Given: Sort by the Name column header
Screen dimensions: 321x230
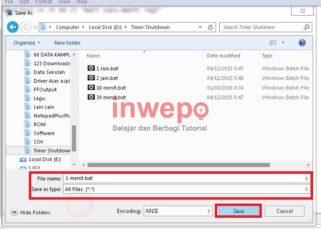Looking at the screenshot, I should [93, 56].
